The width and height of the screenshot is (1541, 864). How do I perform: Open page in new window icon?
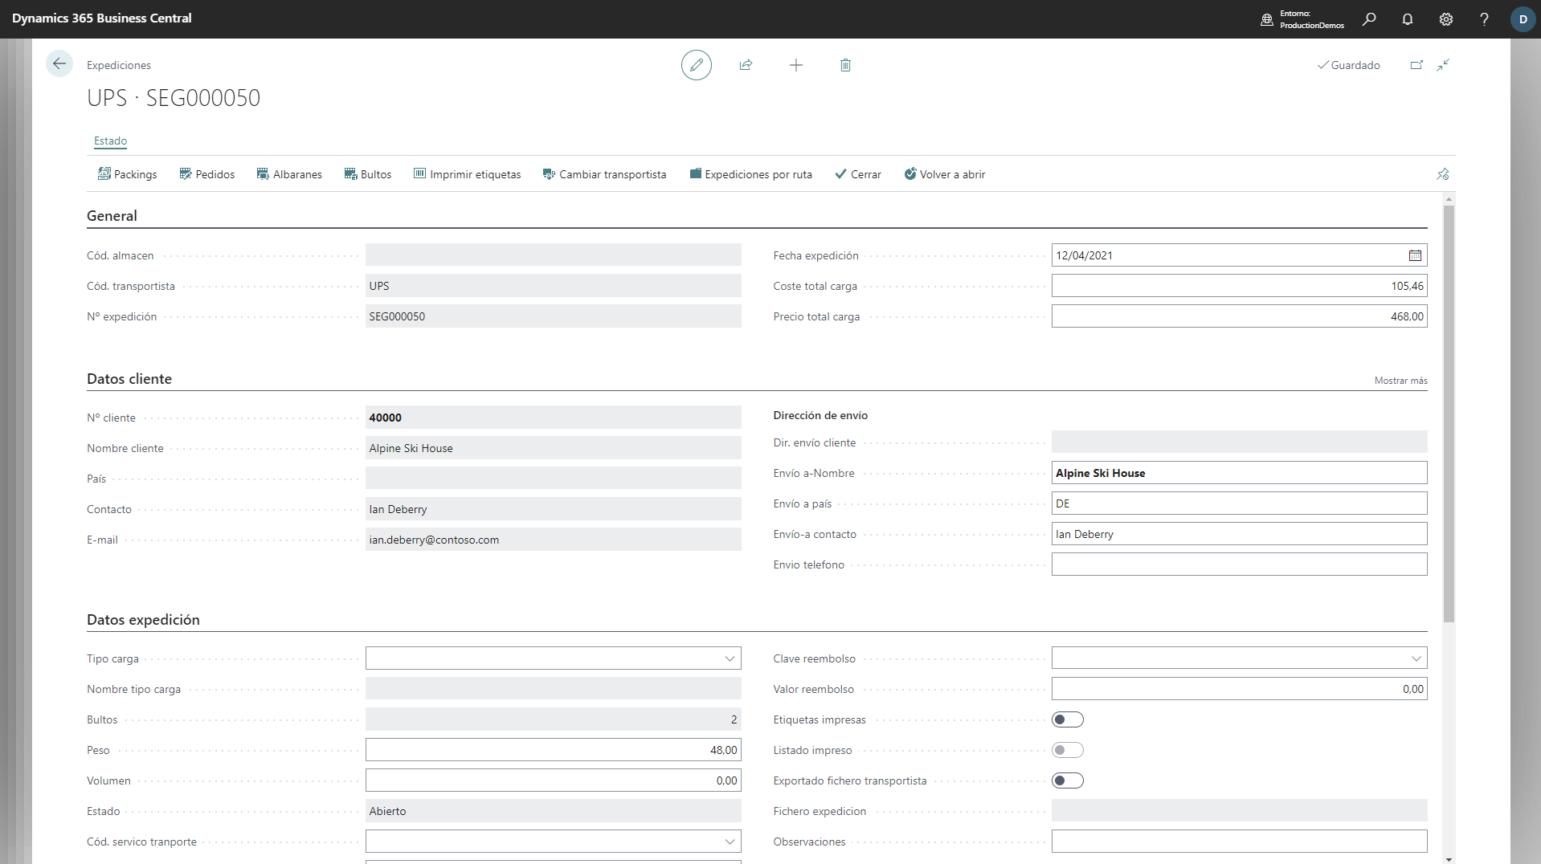[1416, 65]
